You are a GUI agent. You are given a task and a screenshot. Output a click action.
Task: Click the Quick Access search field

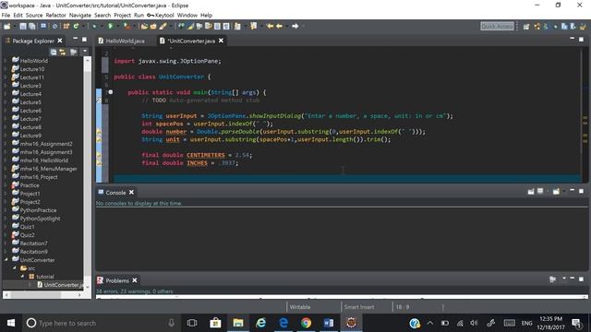click(x=497, y=26)
